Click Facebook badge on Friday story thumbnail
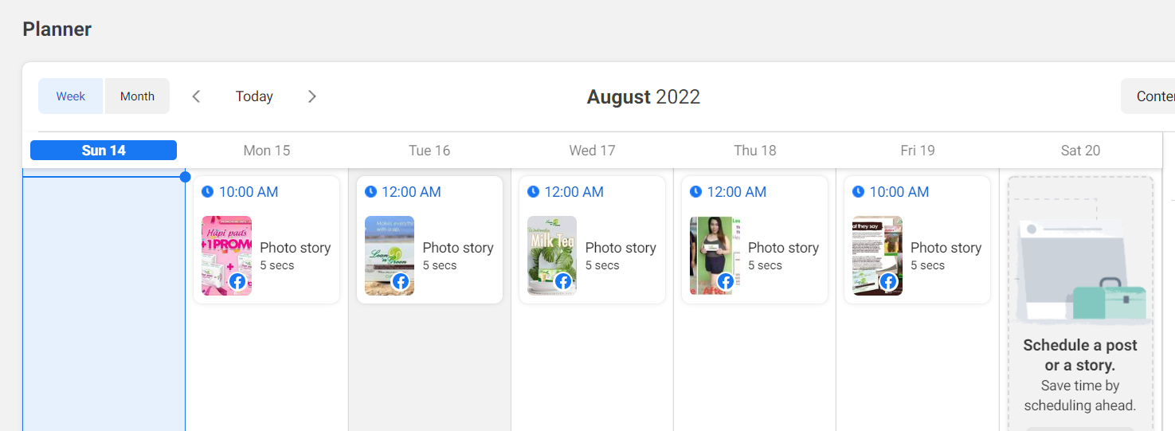 coord(888,281)
